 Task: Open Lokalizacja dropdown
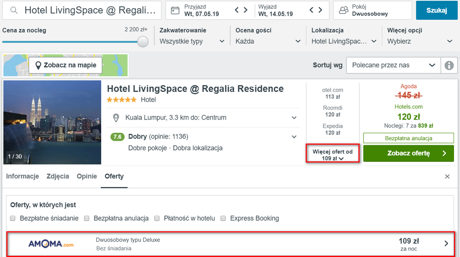[x=344, y=41]
